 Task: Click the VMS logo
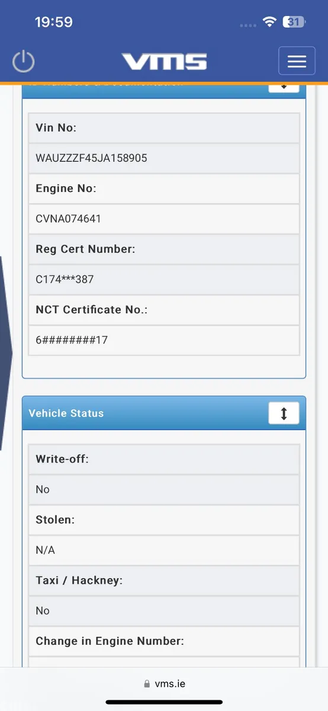165,62
